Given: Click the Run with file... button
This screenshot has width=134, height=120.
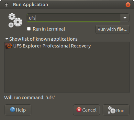Looking at the screenshot, I should [x=112, y=29].
